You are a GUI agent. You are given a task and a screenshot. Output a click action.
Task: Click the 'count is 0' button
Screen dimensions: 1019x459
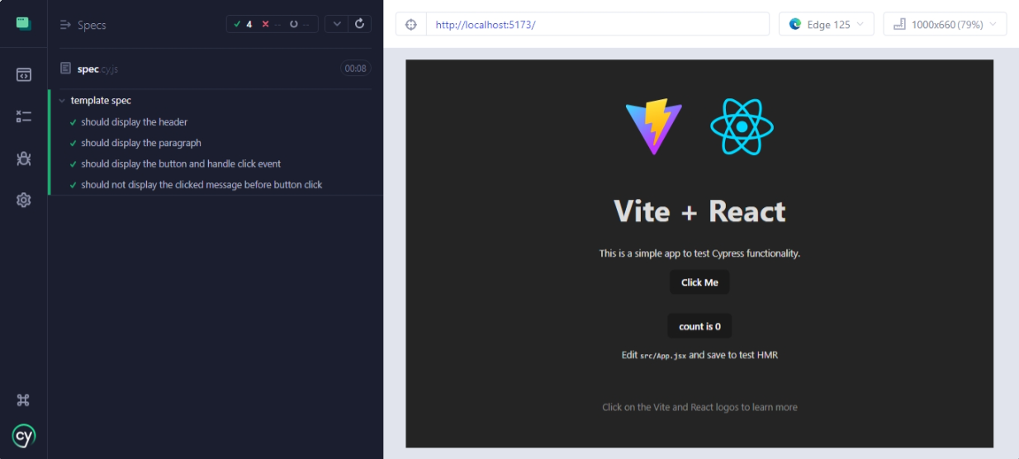699,326
